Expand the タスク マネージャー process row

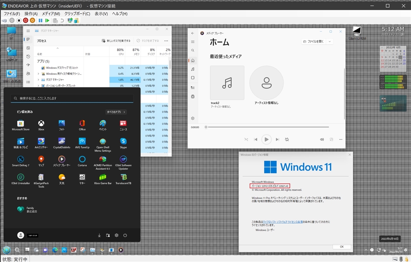(39, 80)
